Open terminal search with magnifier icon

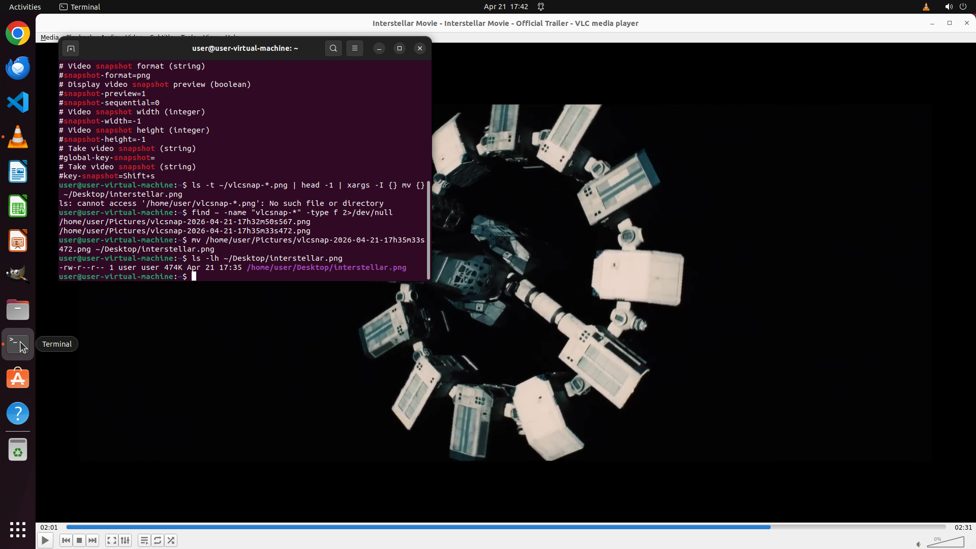coord(333,48)
